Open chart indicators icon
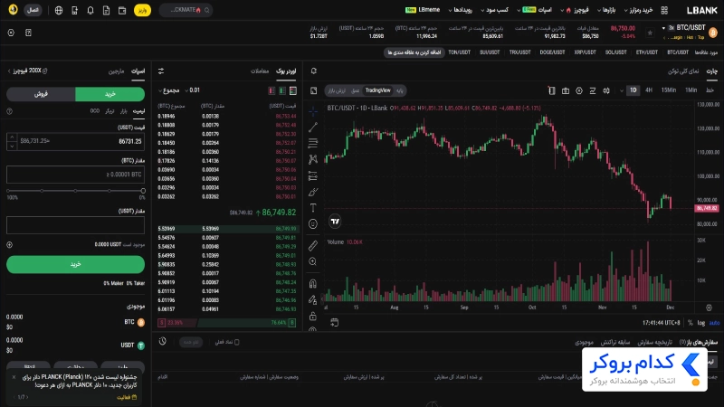Viewport: 724px width, 407px height. (x=593, y=90)
